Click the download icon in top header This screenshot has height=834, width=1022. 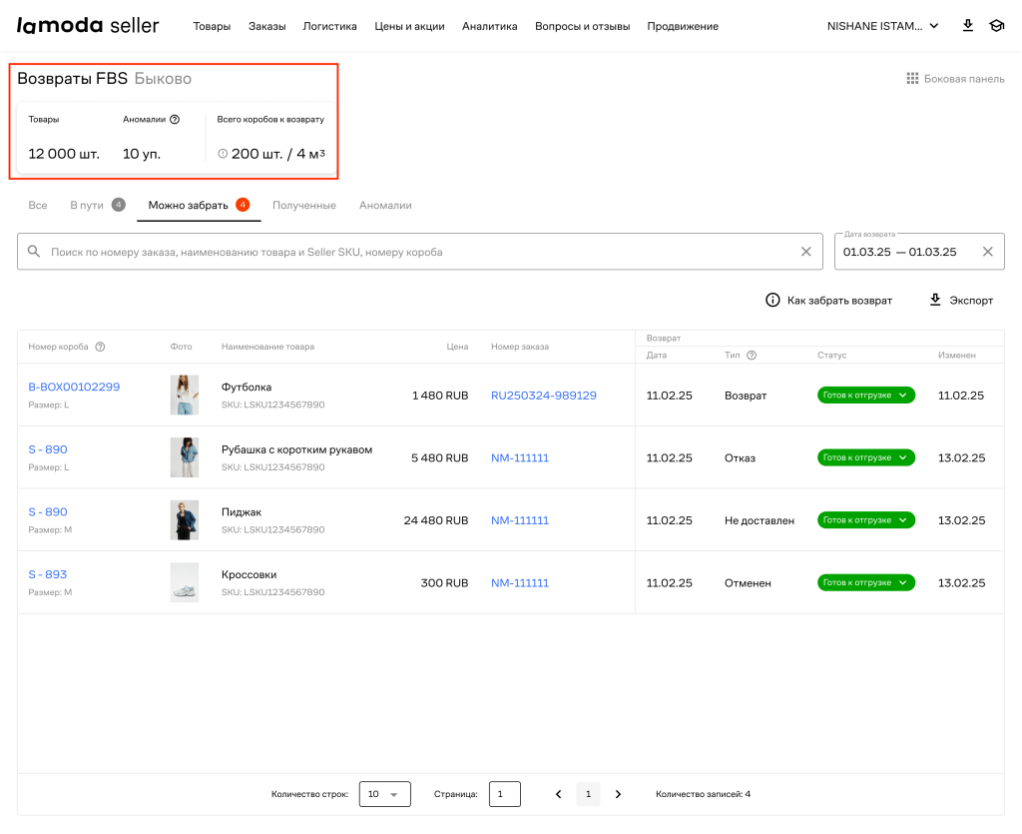click(967, 26)
